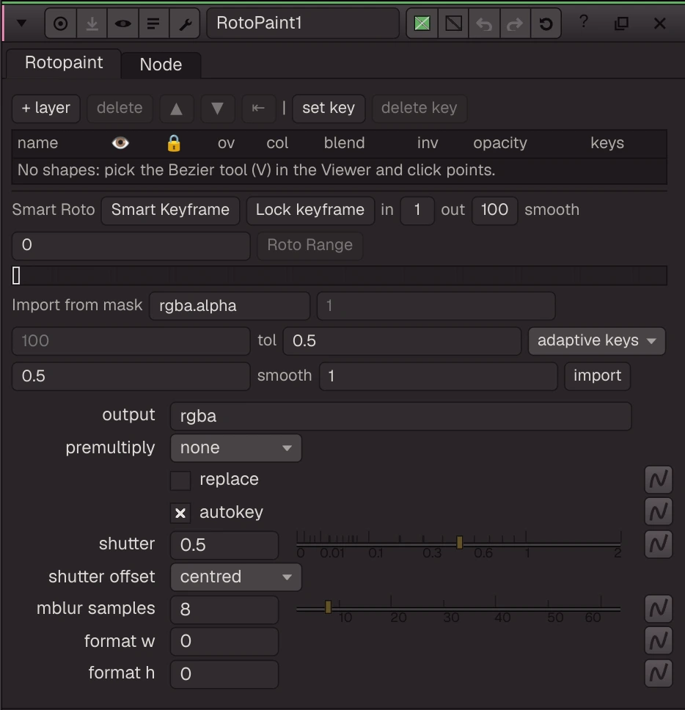Enable the replace checkbox

click(180, 480)
